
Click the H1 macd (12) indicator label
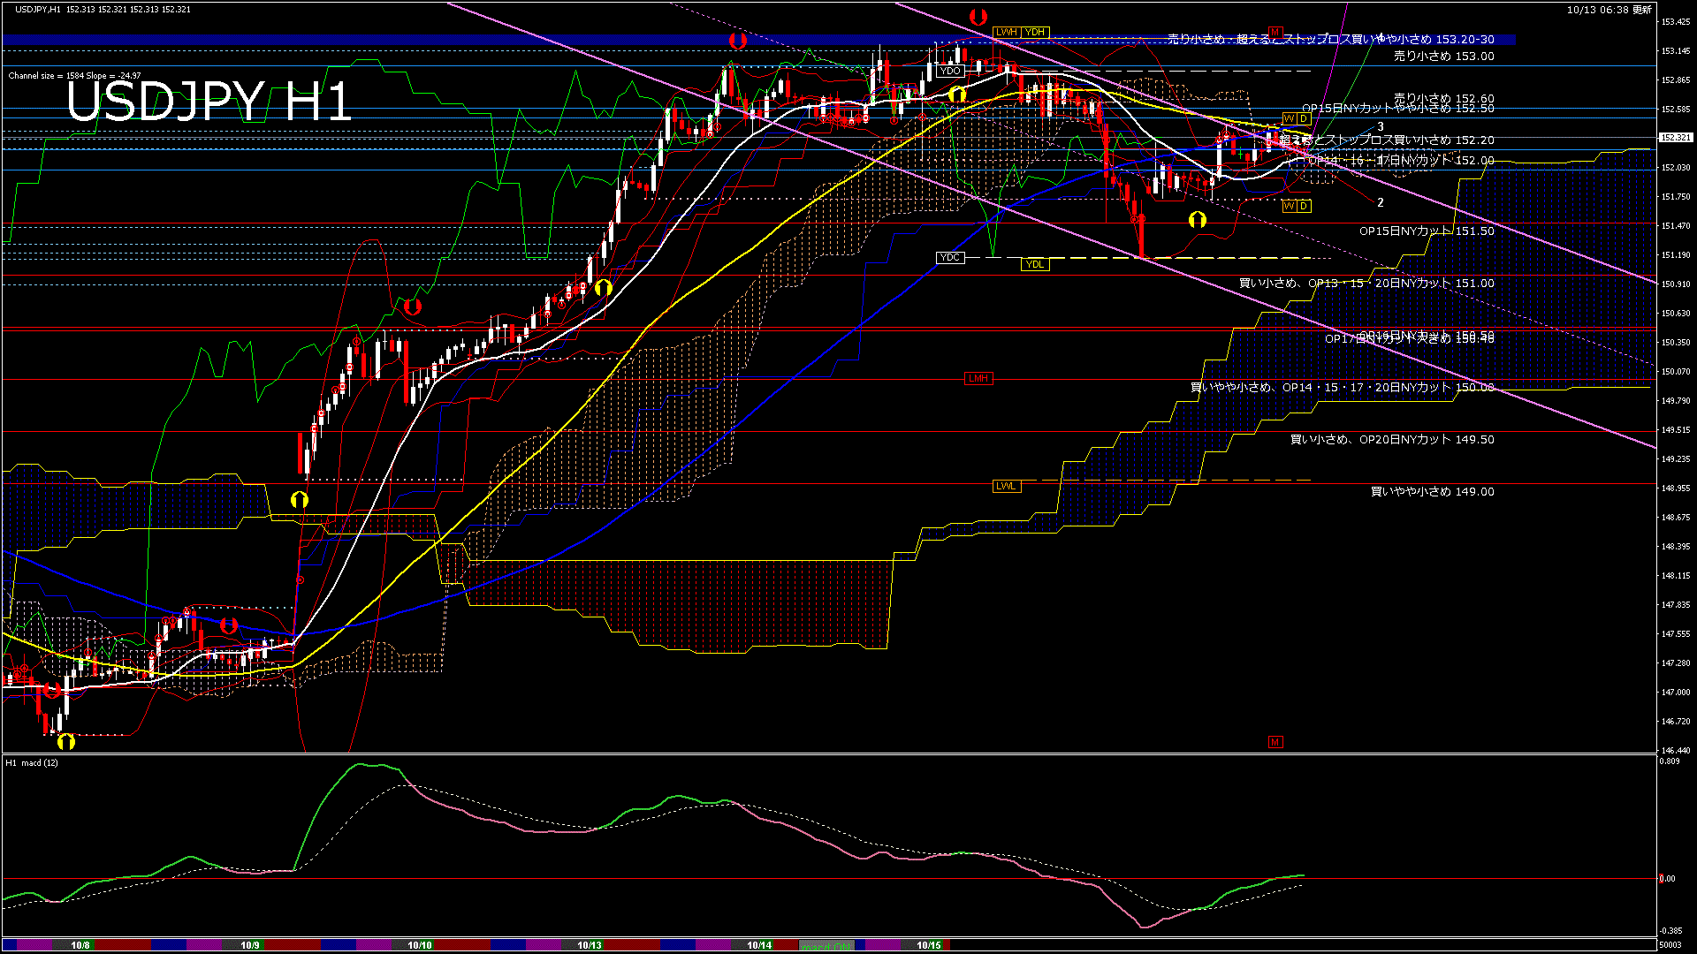coord(32,762)
